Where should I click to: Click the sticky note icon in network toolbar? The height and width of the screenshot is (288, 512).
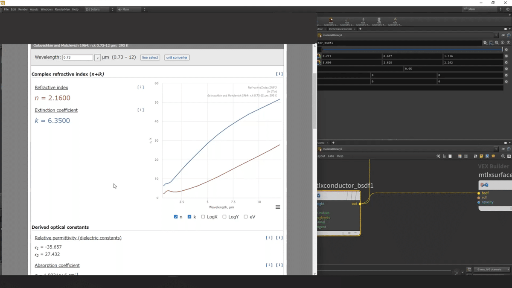pyautogui.click(x=481, y=156)
